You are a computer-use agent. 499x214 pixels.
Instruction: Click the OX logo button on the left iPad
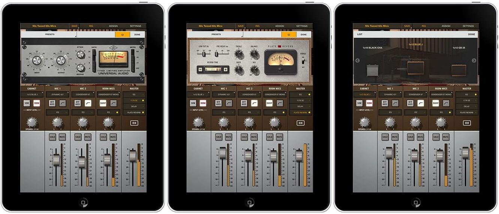[x=134, y=123]
